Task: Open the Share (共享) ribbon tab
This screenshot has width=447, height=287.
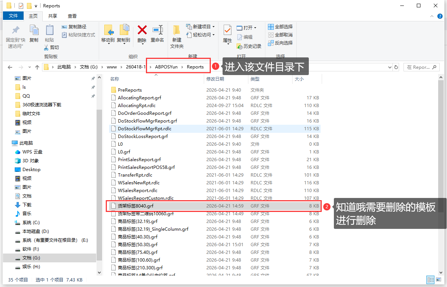Action: tap(53, 16)
